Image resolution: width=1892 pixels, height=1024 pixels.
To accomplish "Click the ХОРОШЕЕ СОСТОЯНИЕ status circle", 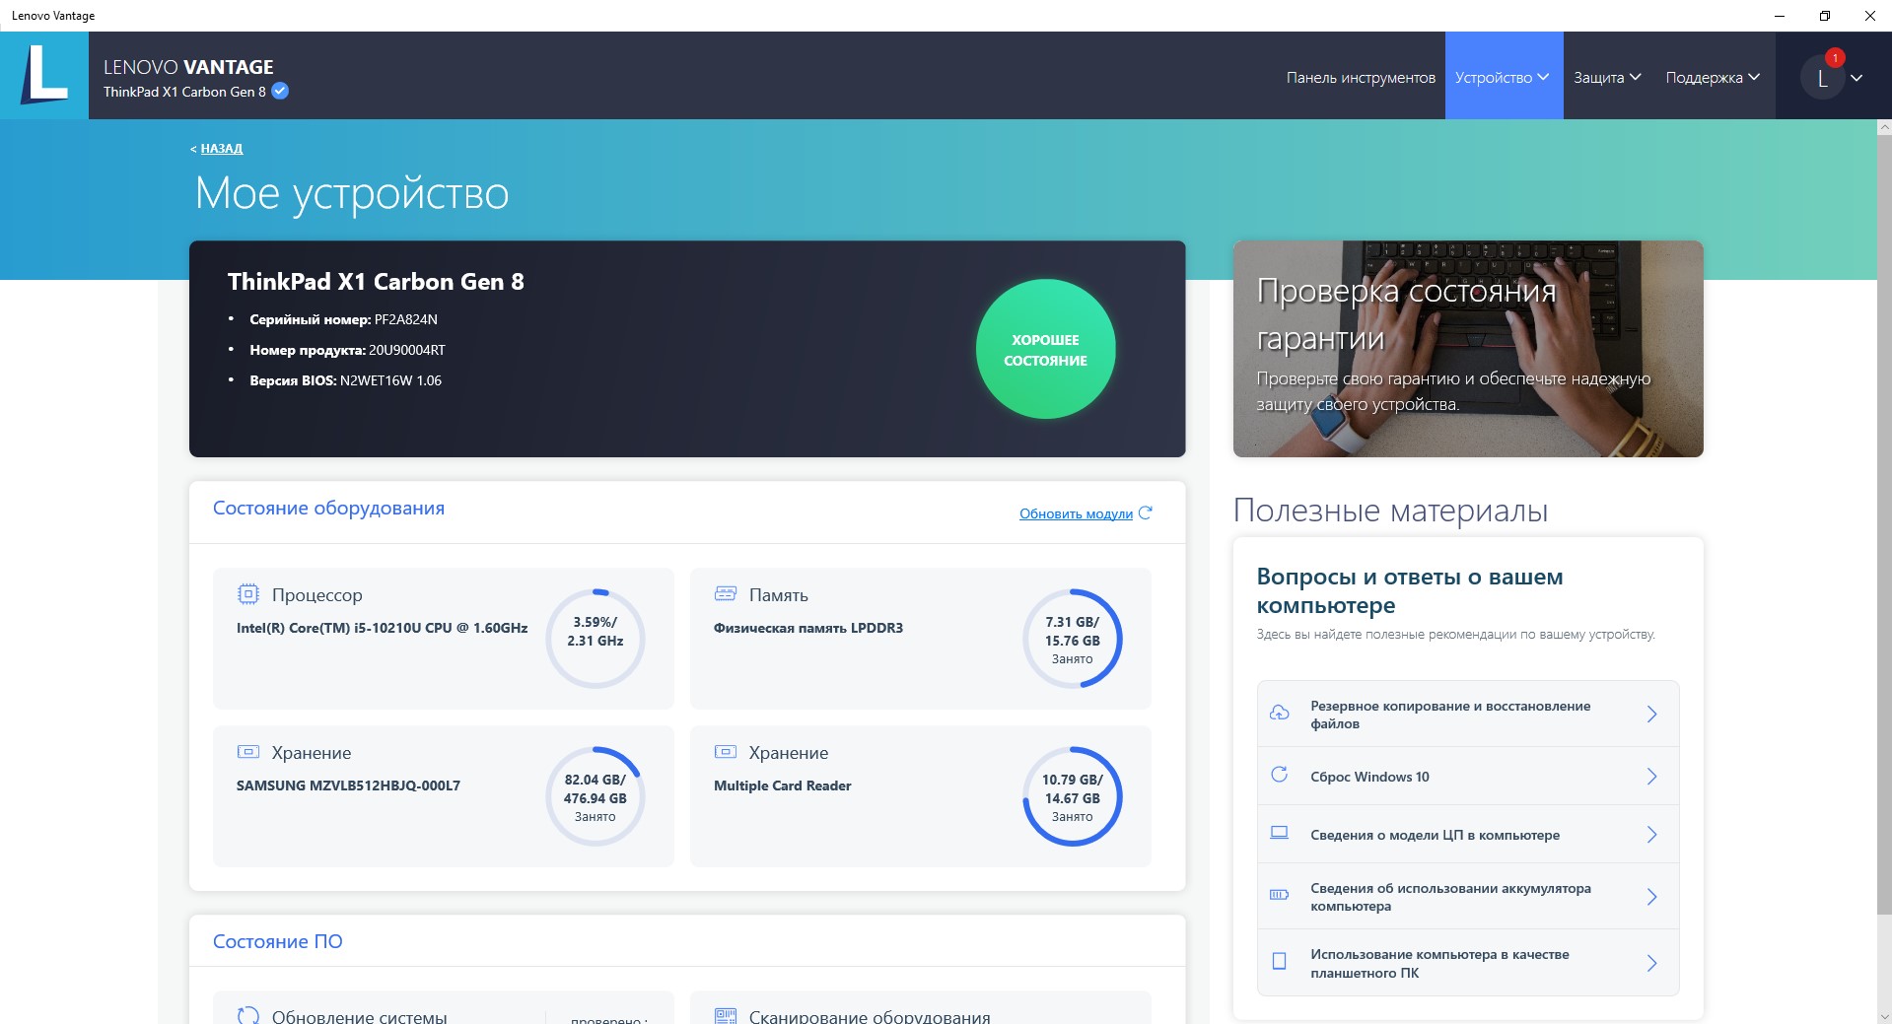I will (1045, 349).
